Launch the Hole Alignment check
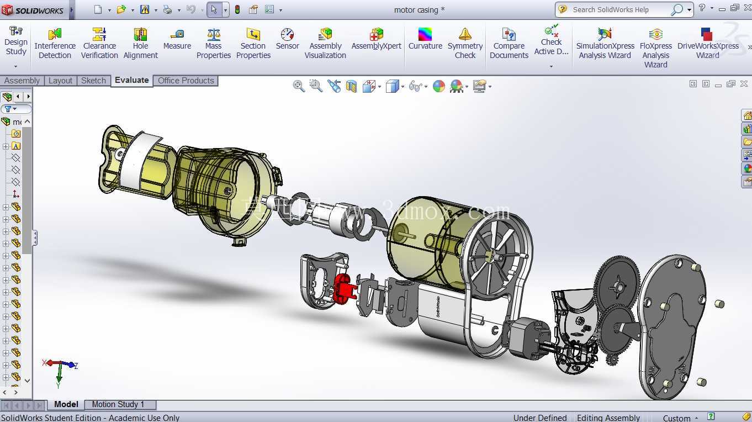This screenshot has width=752, height=422. [x=140, y=43]
